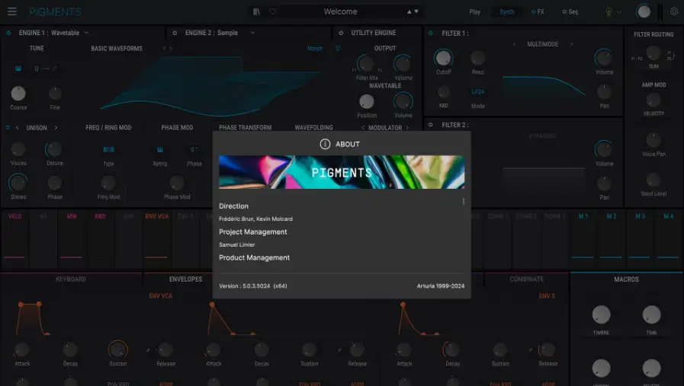Select next Unison mode arrow
The width and height of the screenshot is (684, 386).
56,128
